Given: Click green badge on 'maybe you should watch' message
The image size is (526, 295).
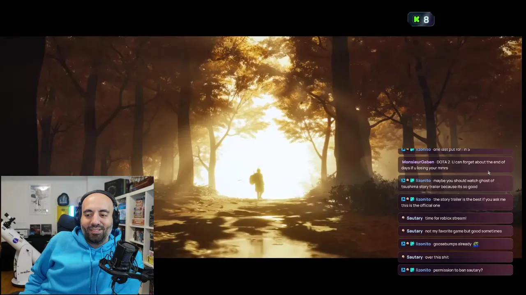Looking at the screenshot, I should pyautogui.click(x=412, y=180).
